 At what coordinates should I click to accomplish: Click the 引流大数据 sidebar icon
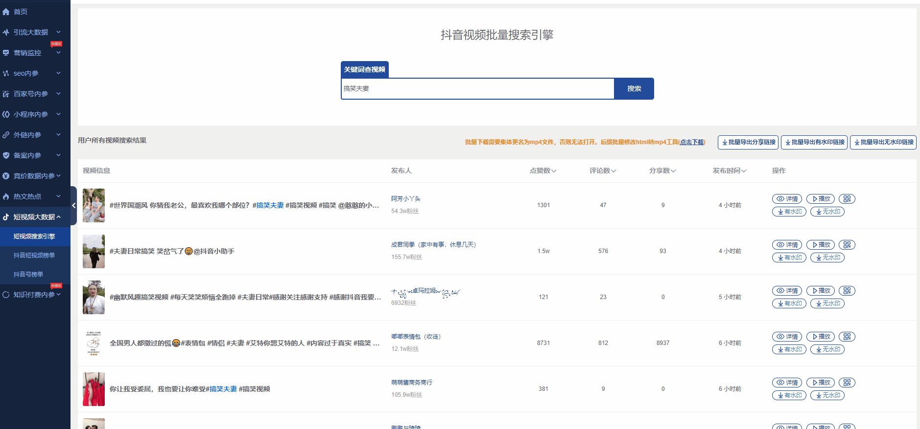[x=6, y=32]
